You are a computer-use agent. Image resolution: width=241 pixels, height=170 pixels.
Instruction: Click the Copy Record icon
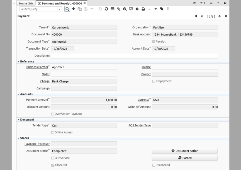(x=79, y=9)
